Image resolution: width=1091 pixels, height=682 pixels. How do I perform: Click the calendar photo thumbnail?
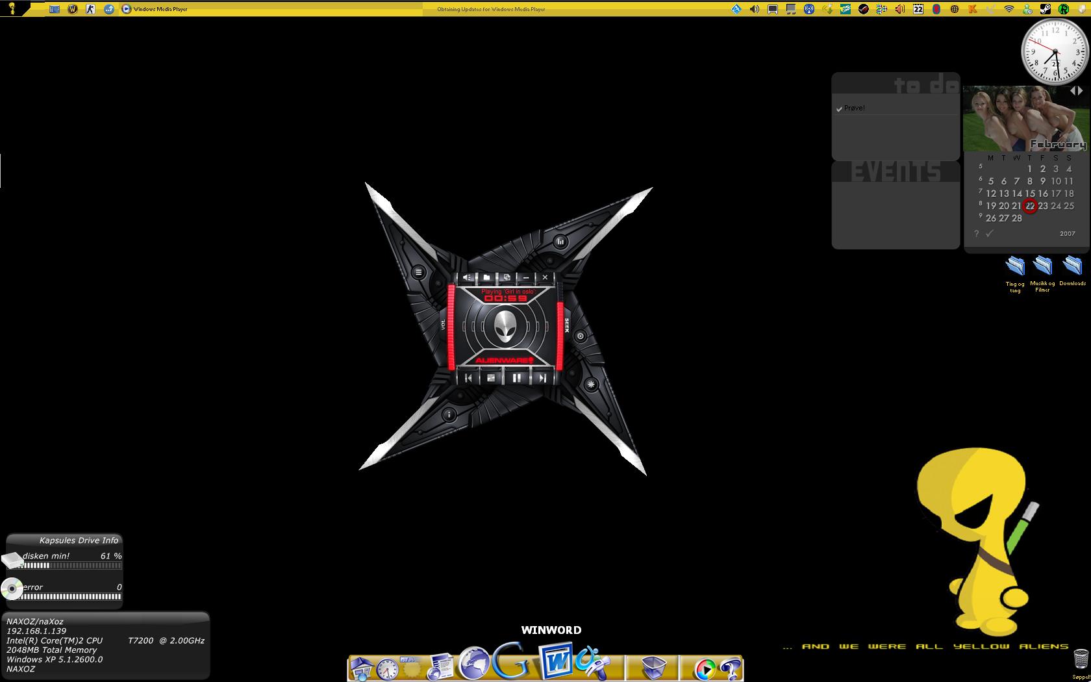pos(1025,119)
